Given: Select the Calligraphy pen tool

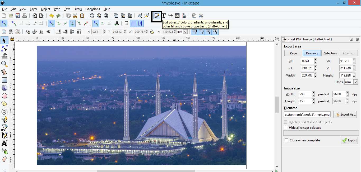Looking at the screenshot, I should coord(4,135).
